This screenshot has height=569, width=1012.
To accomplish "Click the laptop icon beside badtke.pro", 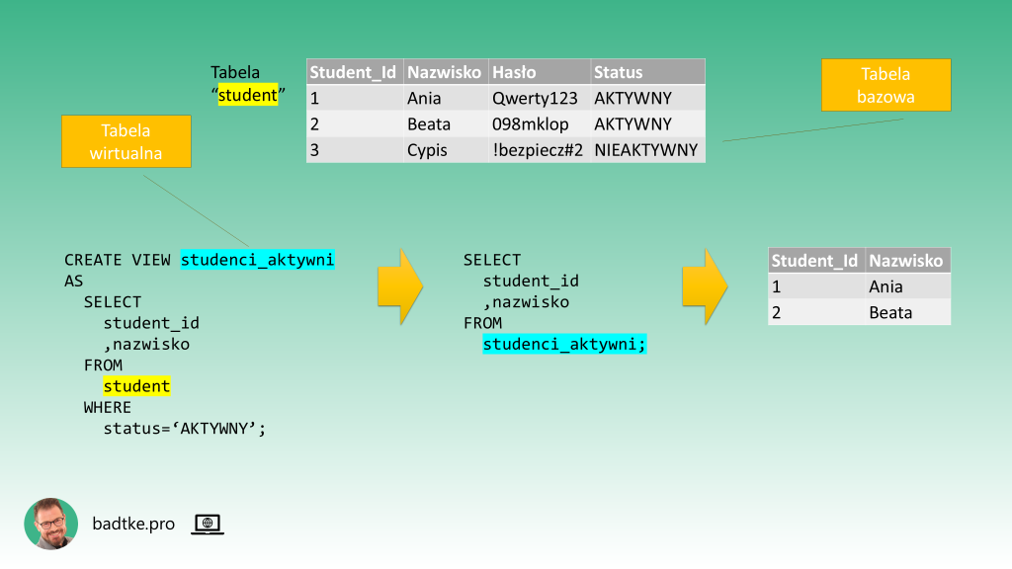I will pyautogui.click(x=208, y=525).
